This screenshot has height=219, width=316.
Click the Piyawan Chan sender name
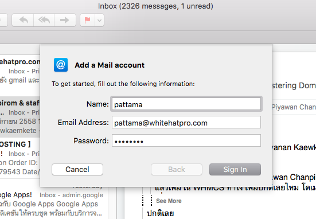tap(294, 107)
